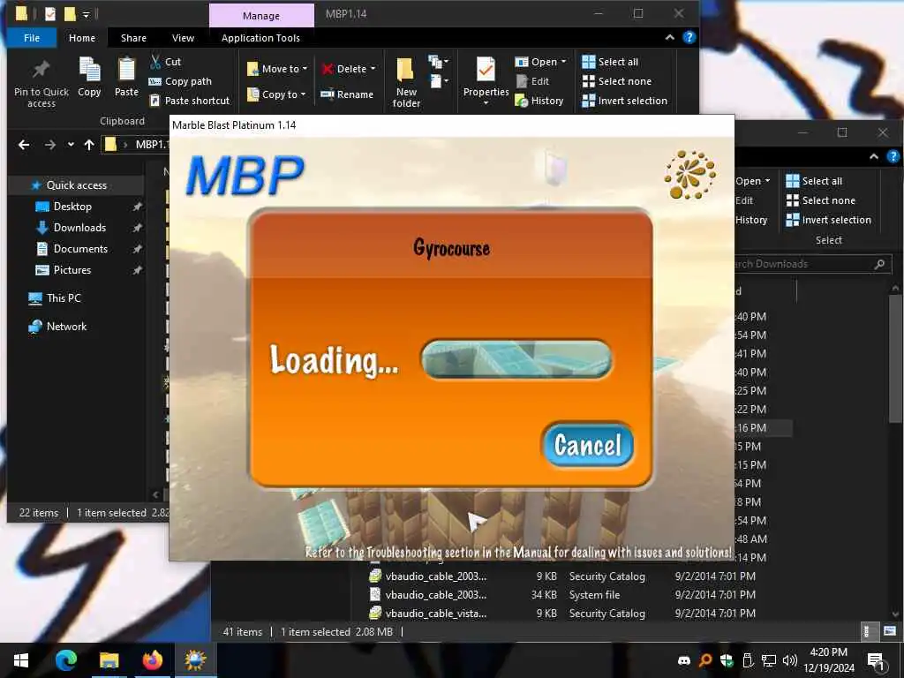Screen dimensions: 904x678
Task: Open the Copy to dropdown
Action: (x=276, y=94)
